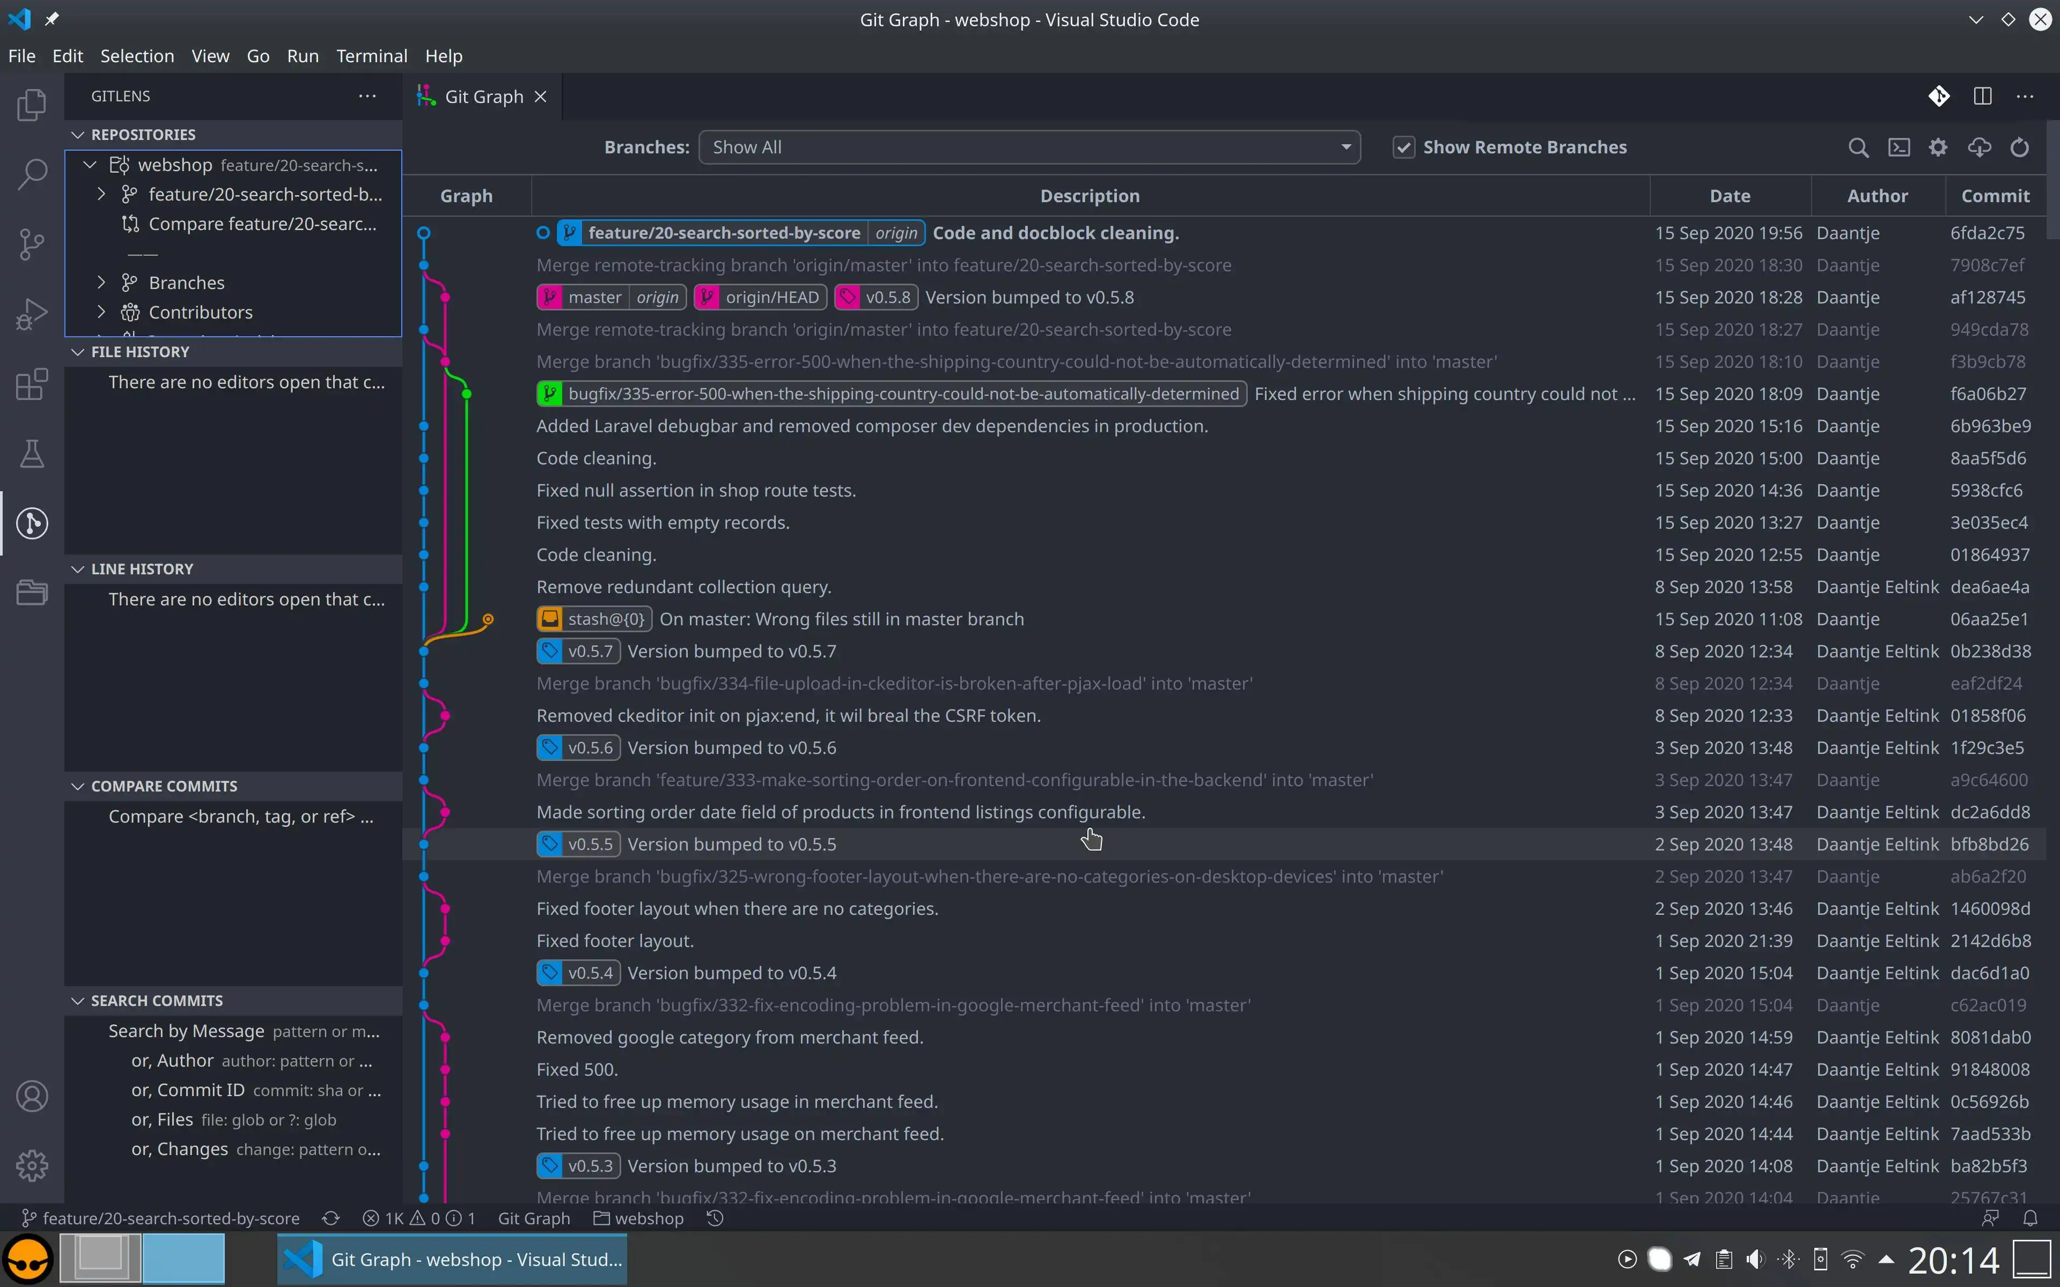Screen dimensions: 2060x1287
Task: Click the Git Graph search icon
Action: (1858, 147)
